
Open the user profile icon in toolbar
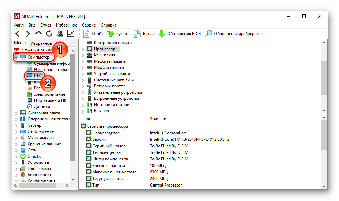tap(60, 34)
